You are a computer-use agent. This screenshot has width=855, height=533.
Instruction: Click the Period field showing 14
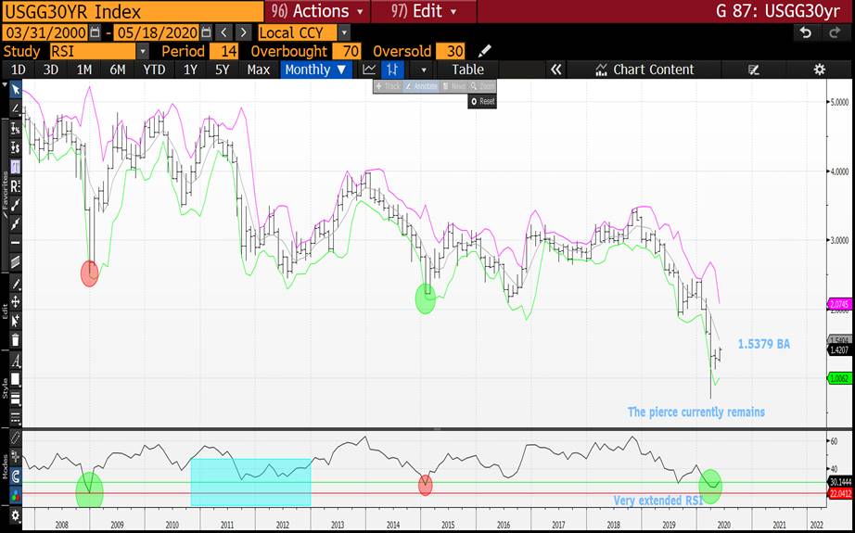click(x=223, y=52)
